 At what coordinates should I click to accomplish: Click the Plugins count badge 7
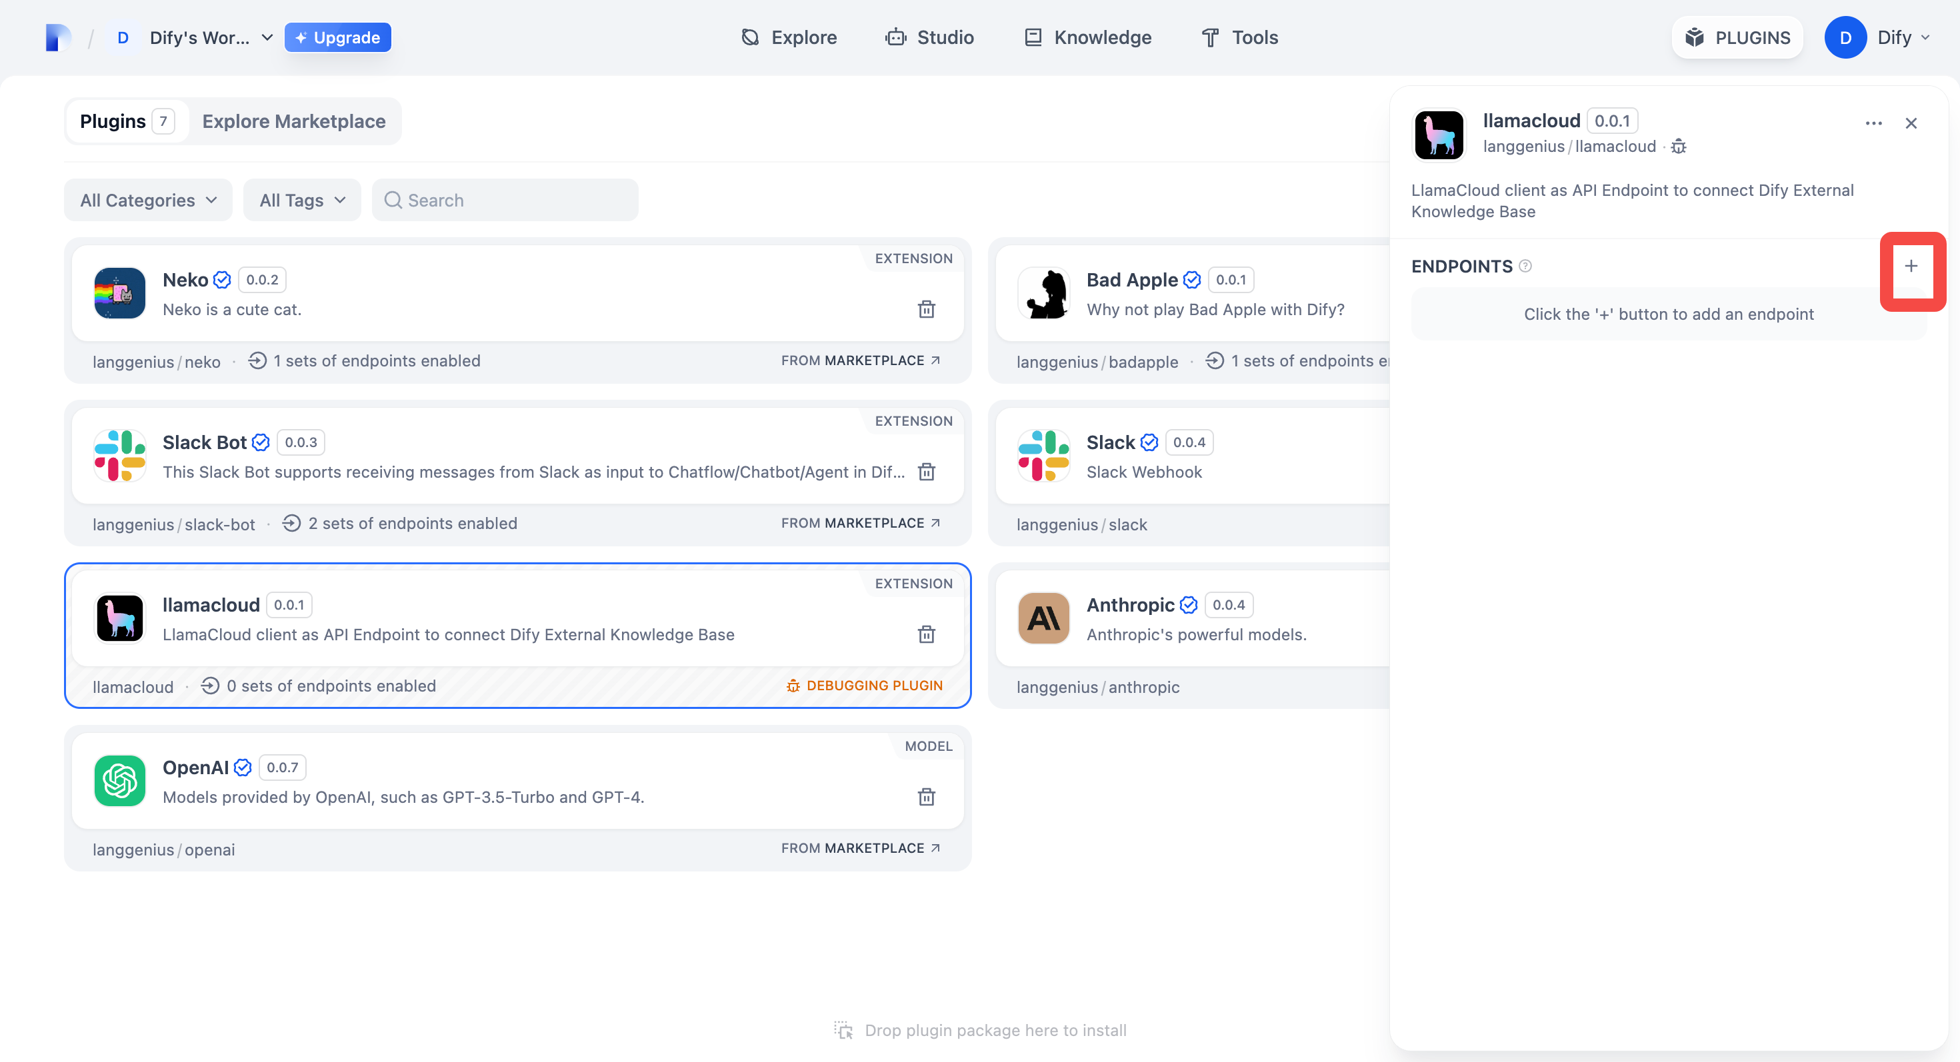[x=163, y=121]
